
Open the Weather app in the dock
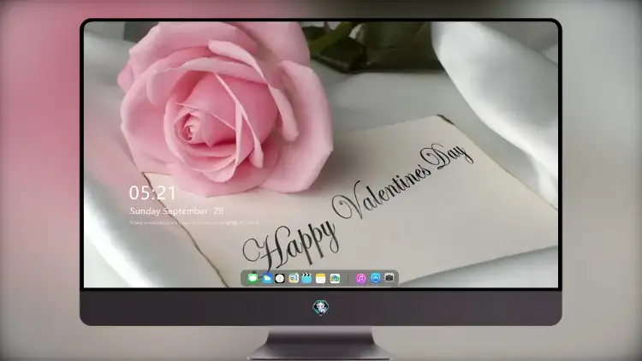[266, 278]
